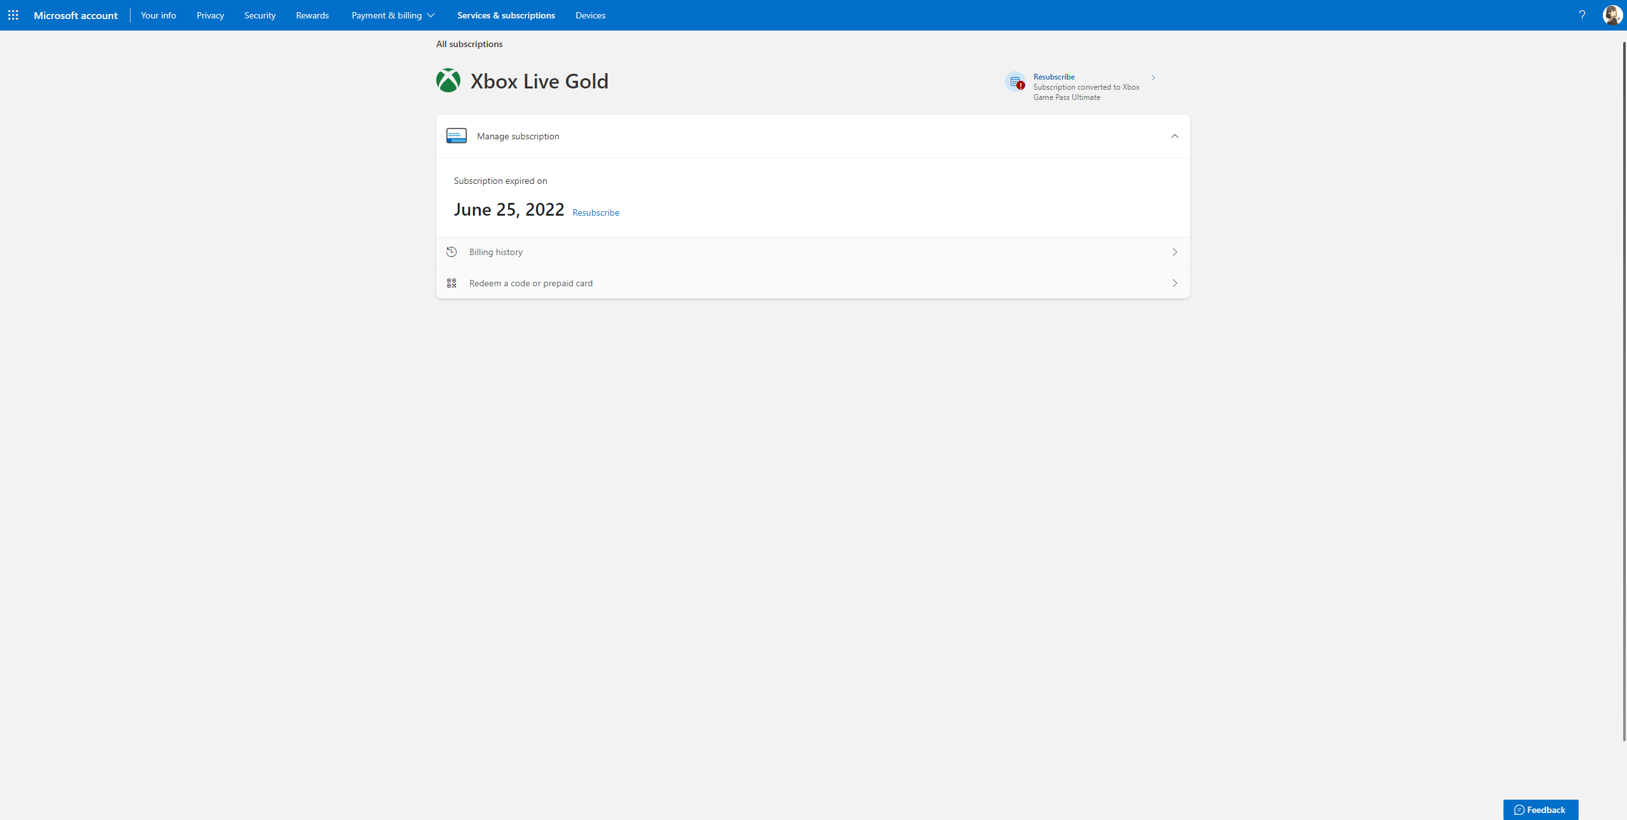
Task: Click the Xbox Live Gold title
Action: (539, 81)
